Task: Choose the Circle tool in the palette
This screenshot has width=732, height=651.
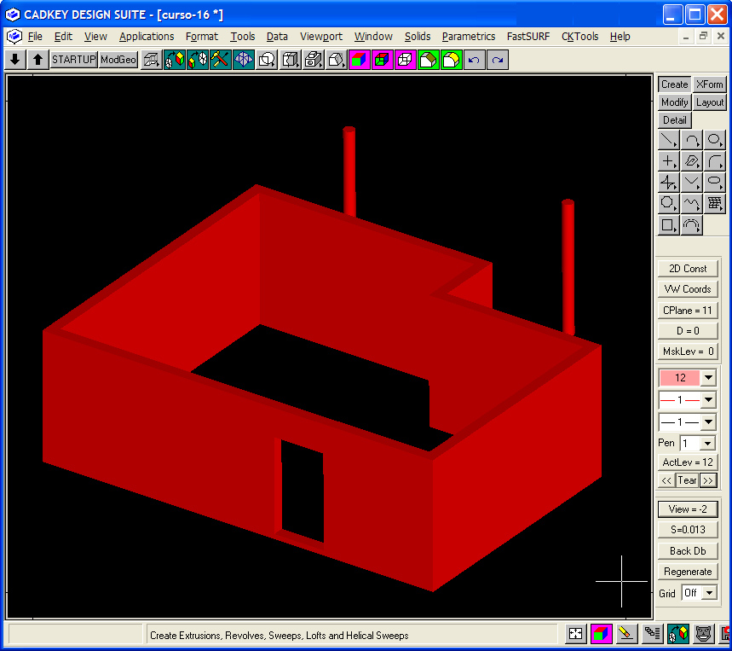Action: pyautogui.click(x=715, y=140)
